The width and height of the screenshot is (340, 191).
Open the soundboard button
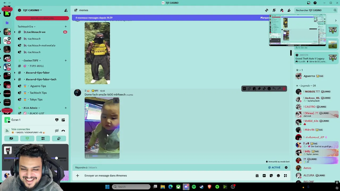(59, 138)
